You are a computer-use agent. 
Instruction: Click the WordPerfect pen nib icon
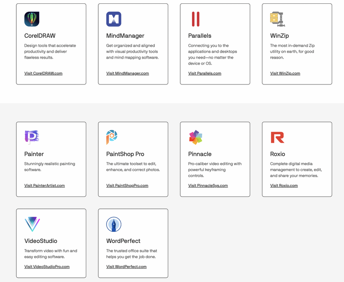(114, 224)
